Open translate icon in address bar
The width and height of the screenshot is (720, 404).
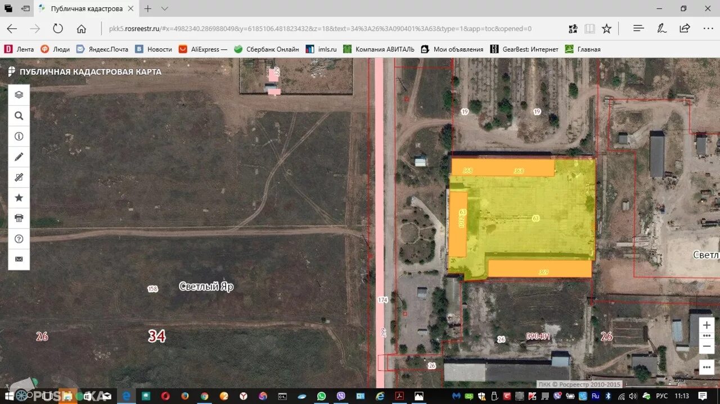(x=573, y=29)
